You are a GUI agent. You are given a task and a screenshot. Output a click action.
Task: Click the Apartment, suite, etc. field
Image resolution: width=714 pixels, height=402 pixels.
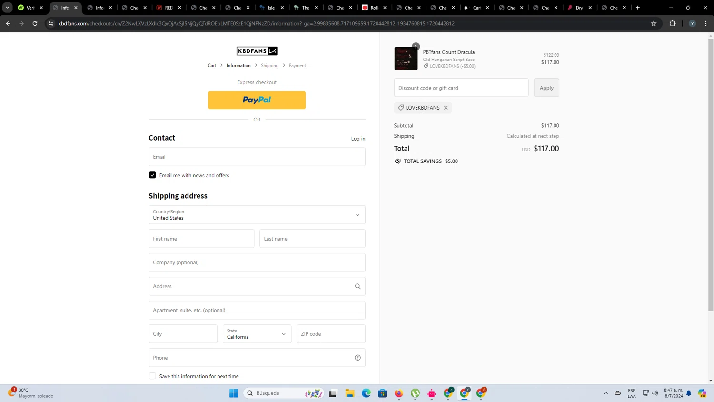coord(257,310)
